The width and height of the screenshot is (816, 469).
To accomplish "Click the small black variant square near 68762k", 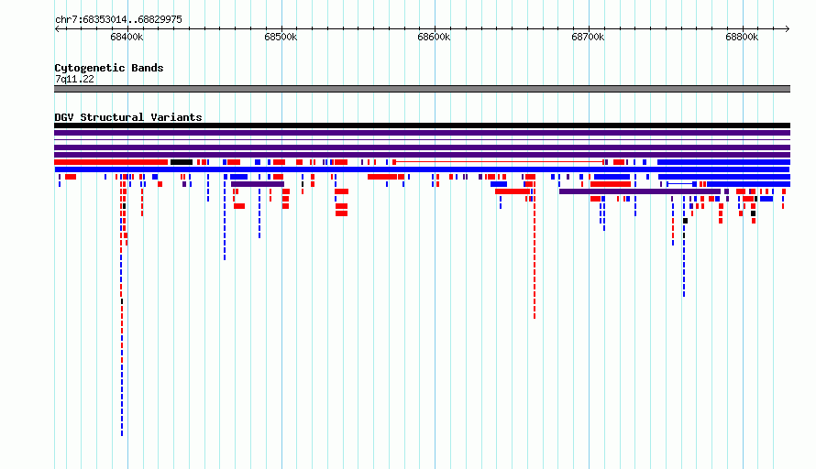I will (x=686, y=221).
